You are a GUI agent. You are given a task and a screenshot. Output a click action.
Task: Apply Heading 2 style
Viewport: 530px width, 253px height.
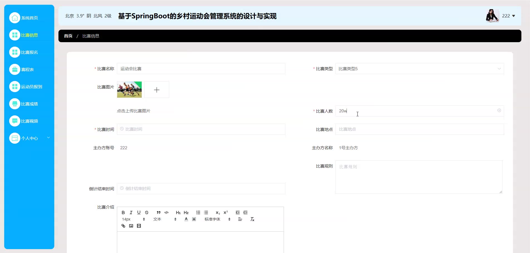tap(186, 212)
